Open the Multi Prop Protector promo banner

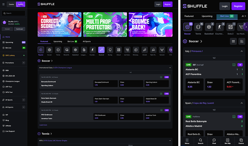[x=105, y=24]
